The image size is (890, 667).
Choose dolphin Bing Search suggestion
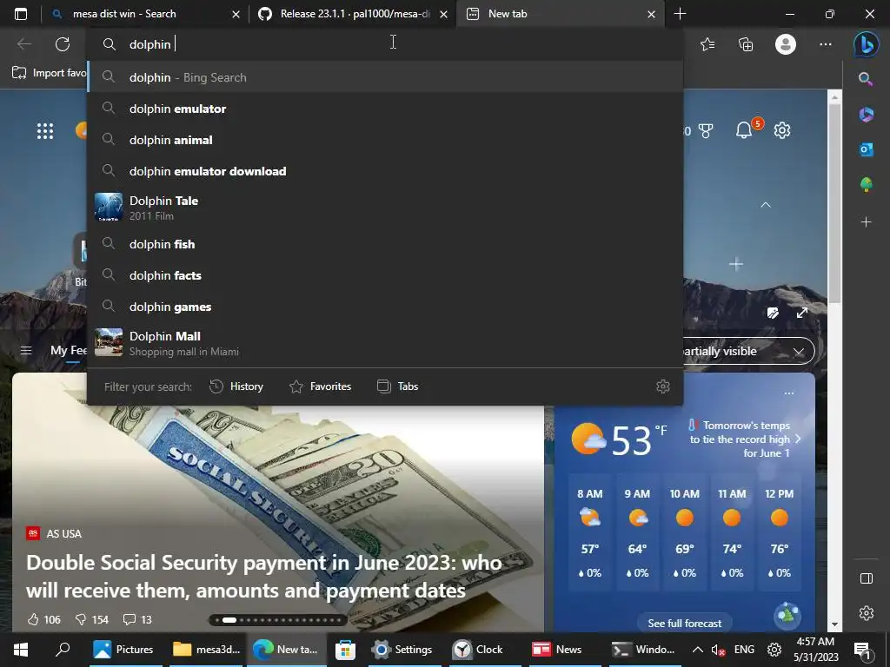pyautogui.click(x=385, y=77)
